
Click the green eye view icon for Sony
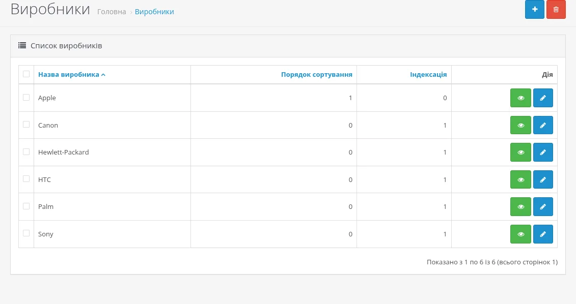520,234
